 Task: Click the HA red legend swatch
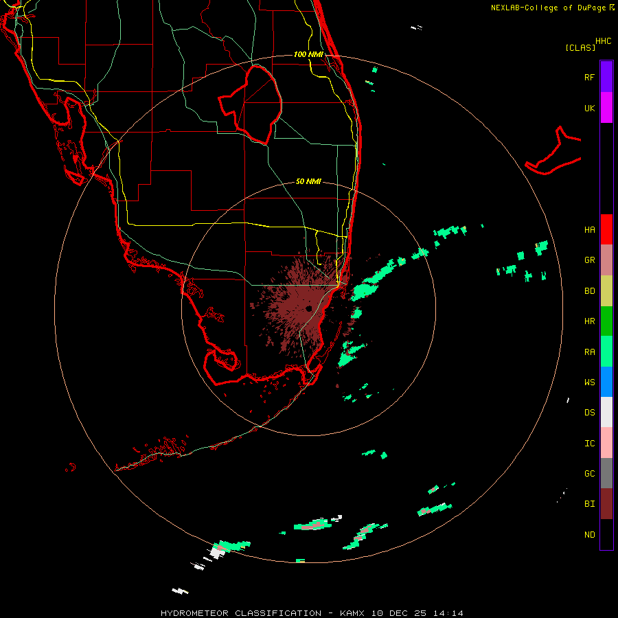606,229
